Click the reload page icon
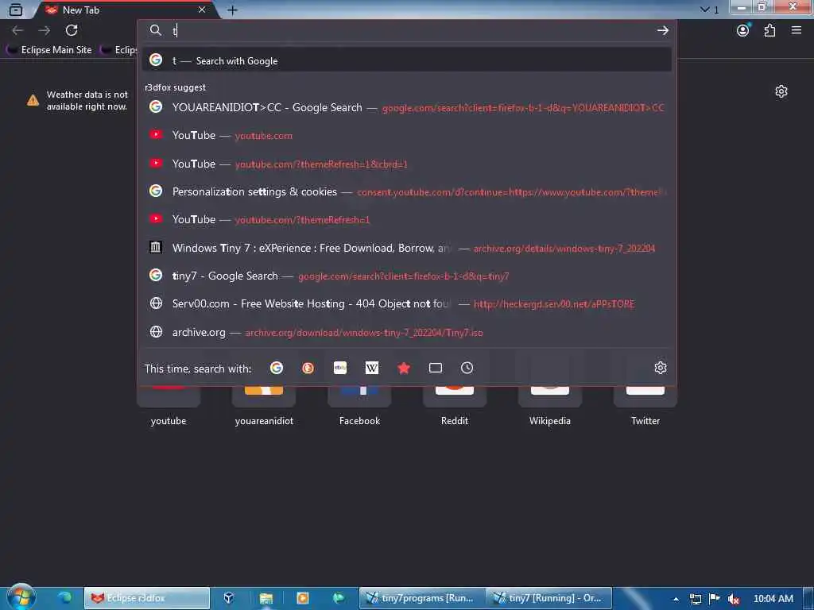This screenshot has height=610, width=814. point(72,30)
